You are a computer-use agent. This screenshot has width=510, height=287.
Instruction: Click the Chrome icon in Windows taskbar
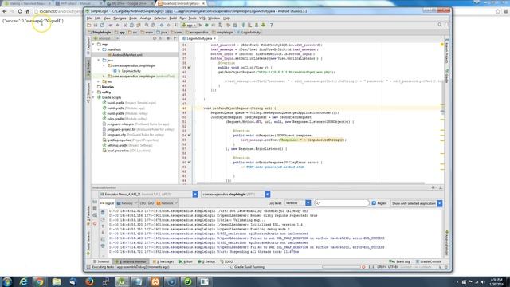pyautogui.click(x=39, y=281)
